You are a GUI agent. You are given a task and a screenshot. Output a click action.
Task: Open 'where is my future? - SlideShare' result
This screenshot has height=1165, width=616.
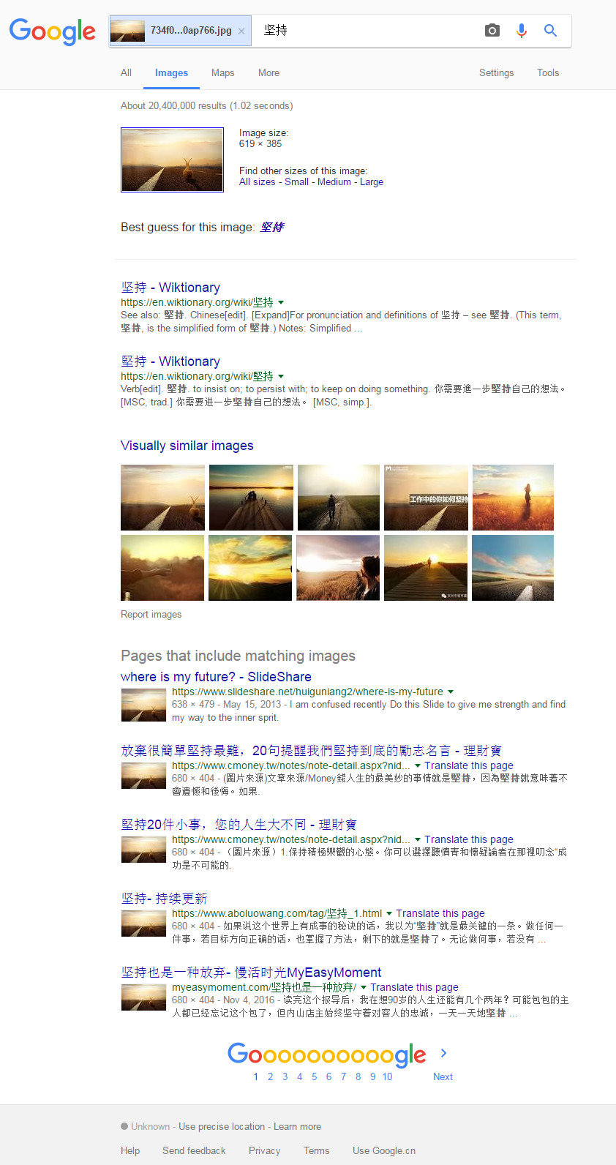click(216, 677)
